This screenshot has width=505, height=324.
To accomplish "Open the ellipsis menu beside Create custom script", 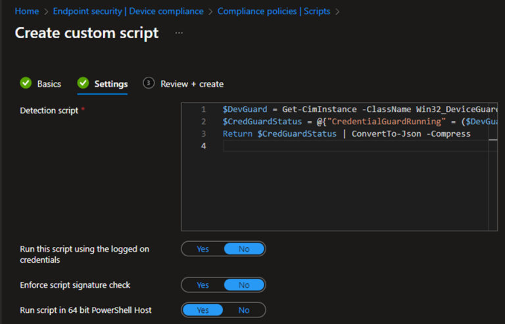I will click(x=179, y=33).
